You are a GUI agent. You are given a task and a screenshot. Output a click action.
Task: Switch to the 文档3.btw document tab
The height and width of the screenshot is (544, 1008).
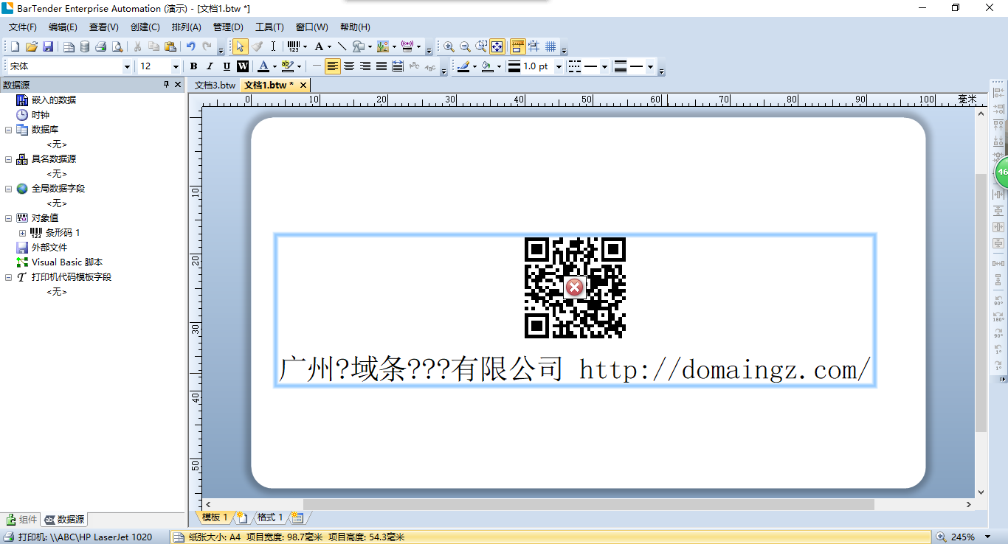215,86
